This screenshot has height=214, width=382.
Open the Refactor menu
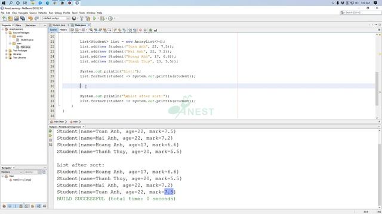pyautogui.click(x=42, y=13)
